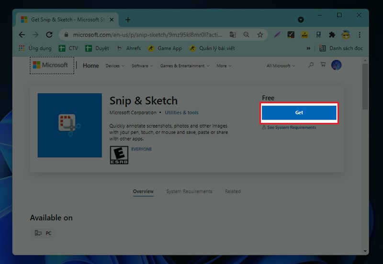Open See System Requirements link
This screenshot has height=264, width=383.
[x=292, y=127]
